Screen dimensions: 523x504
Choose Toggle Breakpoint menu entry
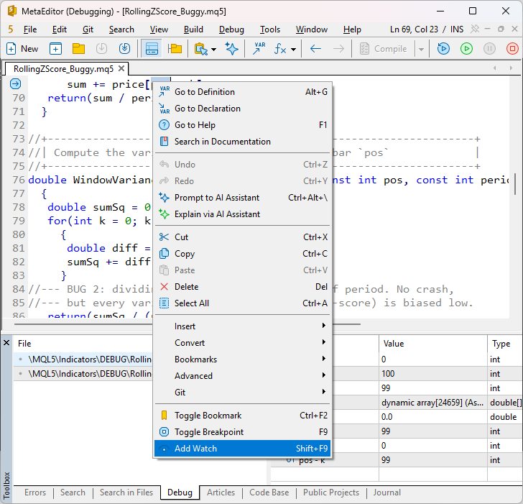(x=243, y=432)
